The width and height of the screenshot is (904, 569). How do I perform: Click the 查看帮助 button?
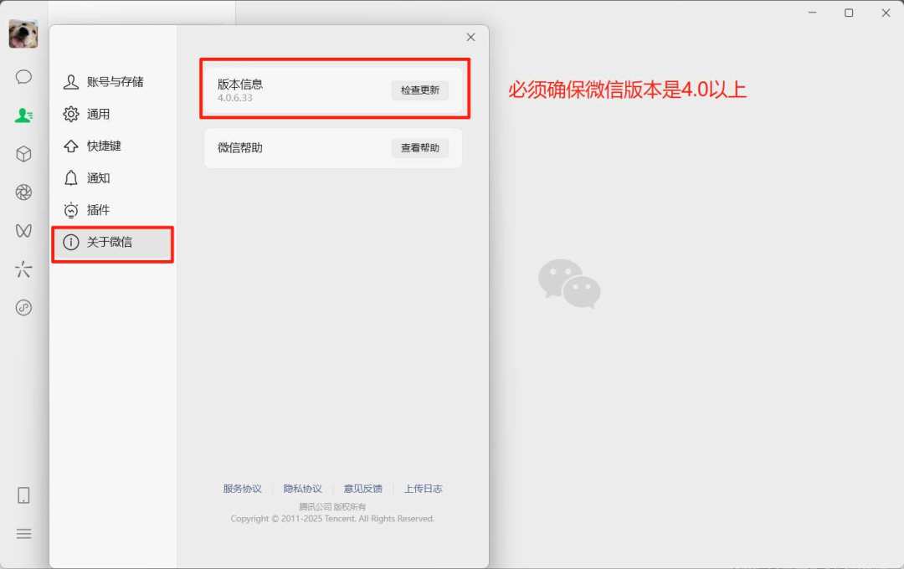[x=419, y=148]
